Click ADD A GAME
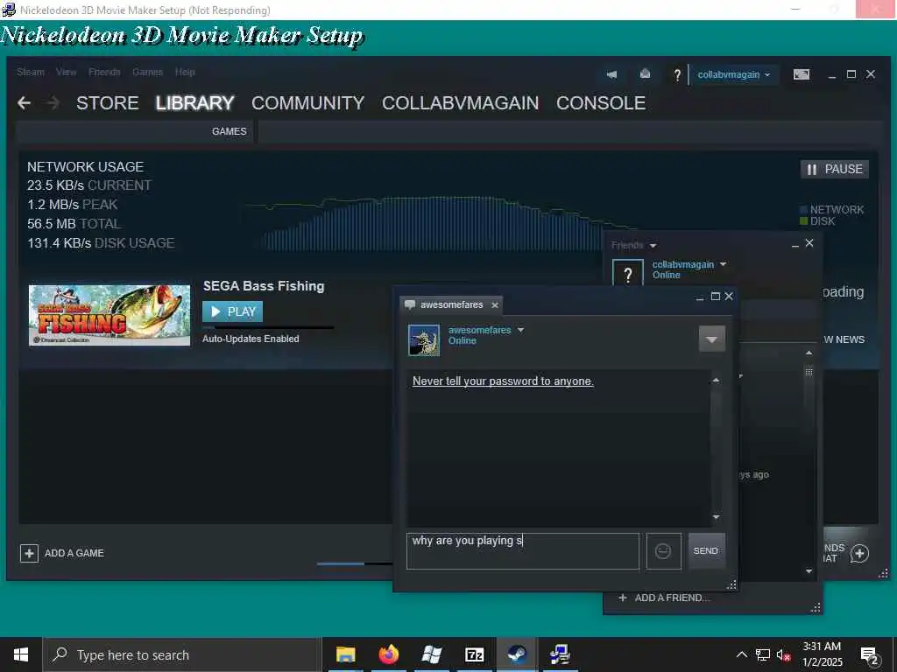Screen dimensions: 897x672 (x=74, y=553)
